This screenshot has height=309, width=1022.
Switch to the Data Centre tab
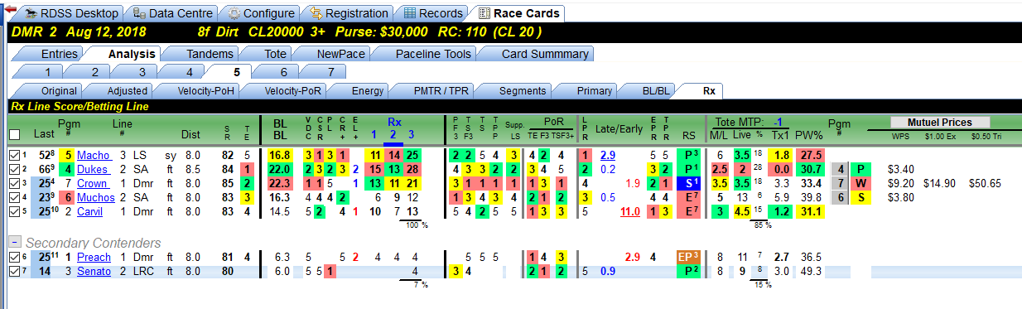click(x=173, y=13)
